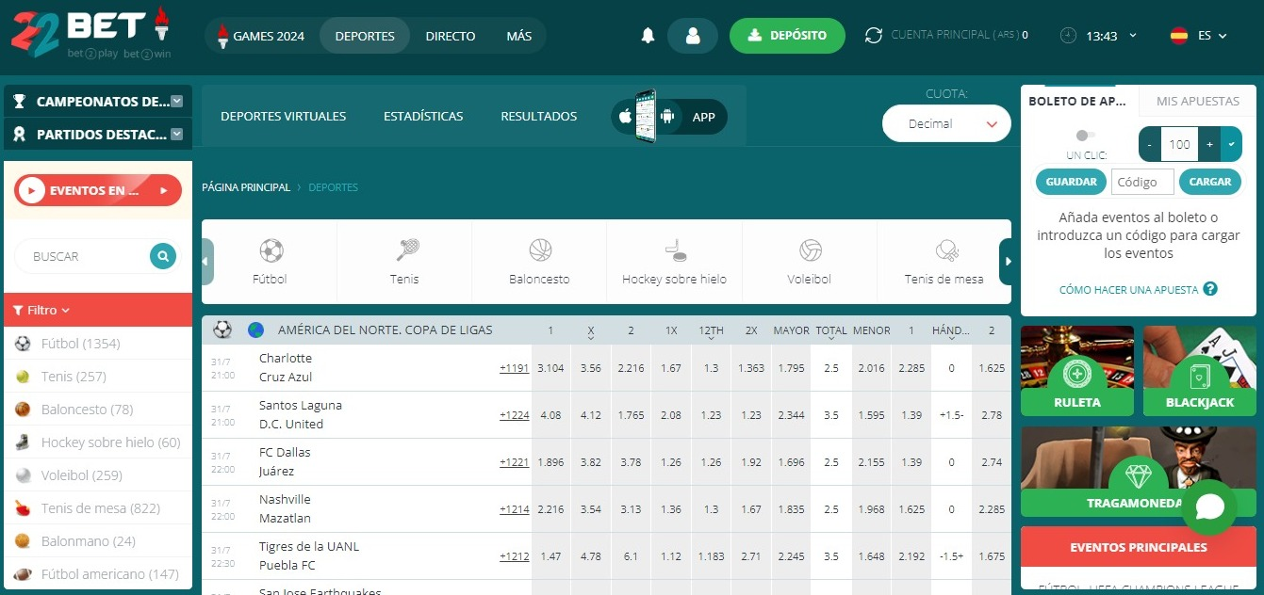Click the Guardar button
Viewport: 1264px width, 595px height.
(x=1071, y=182)
